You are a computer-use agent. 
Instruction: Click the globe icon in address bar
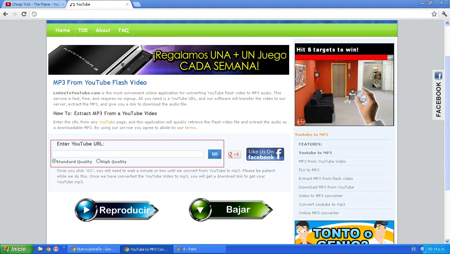34,14
